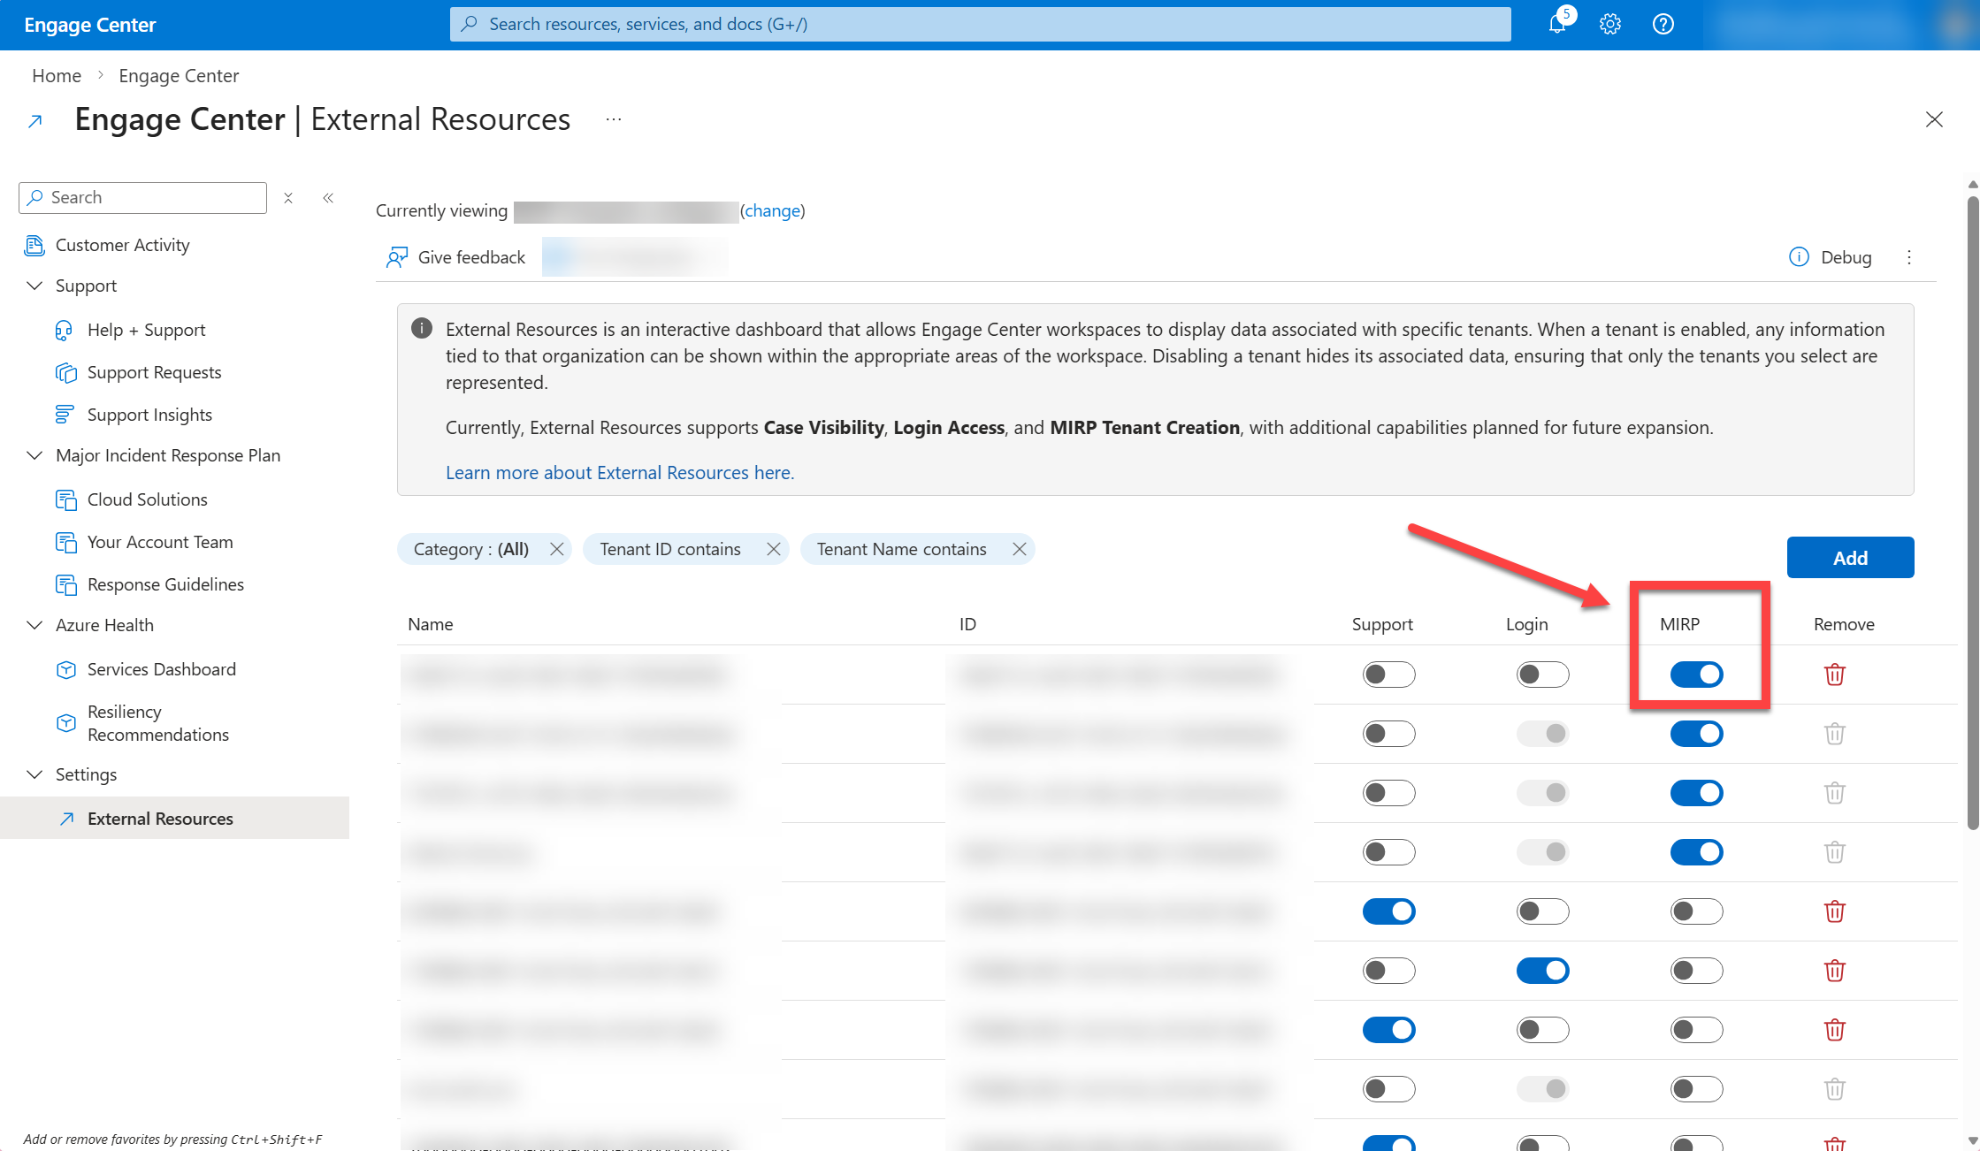This screenshot has height=1151, width=1980.
Task: Click the red trash icon in fifth tenant row
Action: pyautogui.click(x=1835, y=911)
